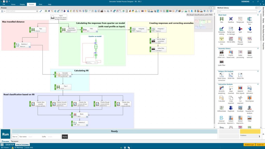Switch to the Home ribbon tab

(x=13, y=4)
